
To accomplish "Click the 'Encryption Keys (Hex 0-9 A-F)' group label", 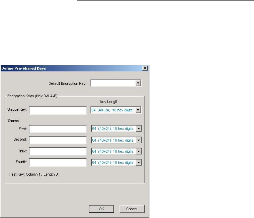I will pos(33,96).
